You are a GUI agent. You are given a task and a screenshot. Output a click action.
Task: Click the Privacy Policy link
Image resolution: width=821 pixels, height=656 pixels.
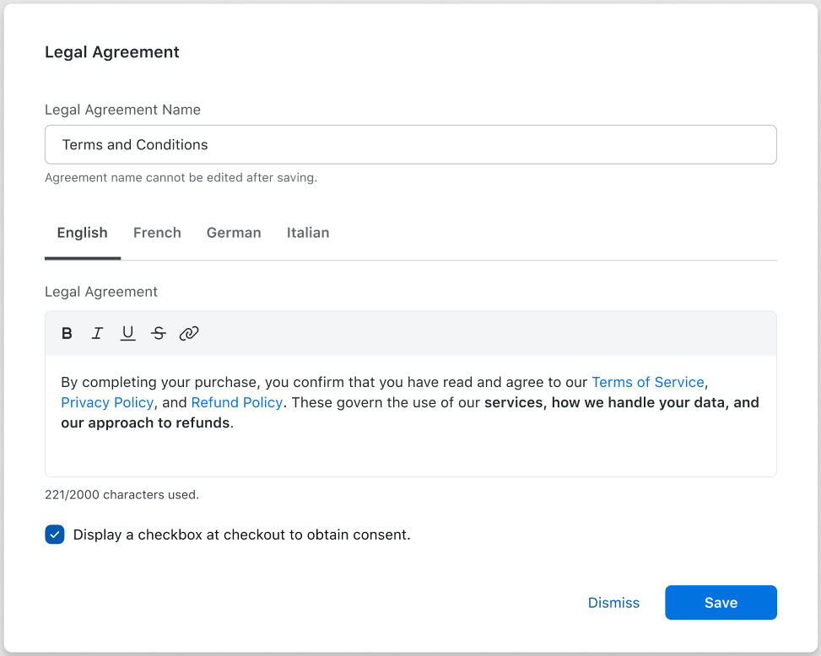point(107,403)
